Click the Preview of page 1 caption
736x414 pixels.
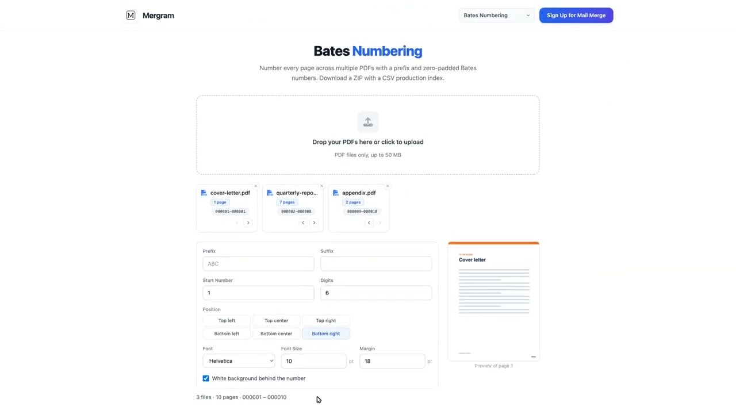pyautogui.click(x=494, y=366)
